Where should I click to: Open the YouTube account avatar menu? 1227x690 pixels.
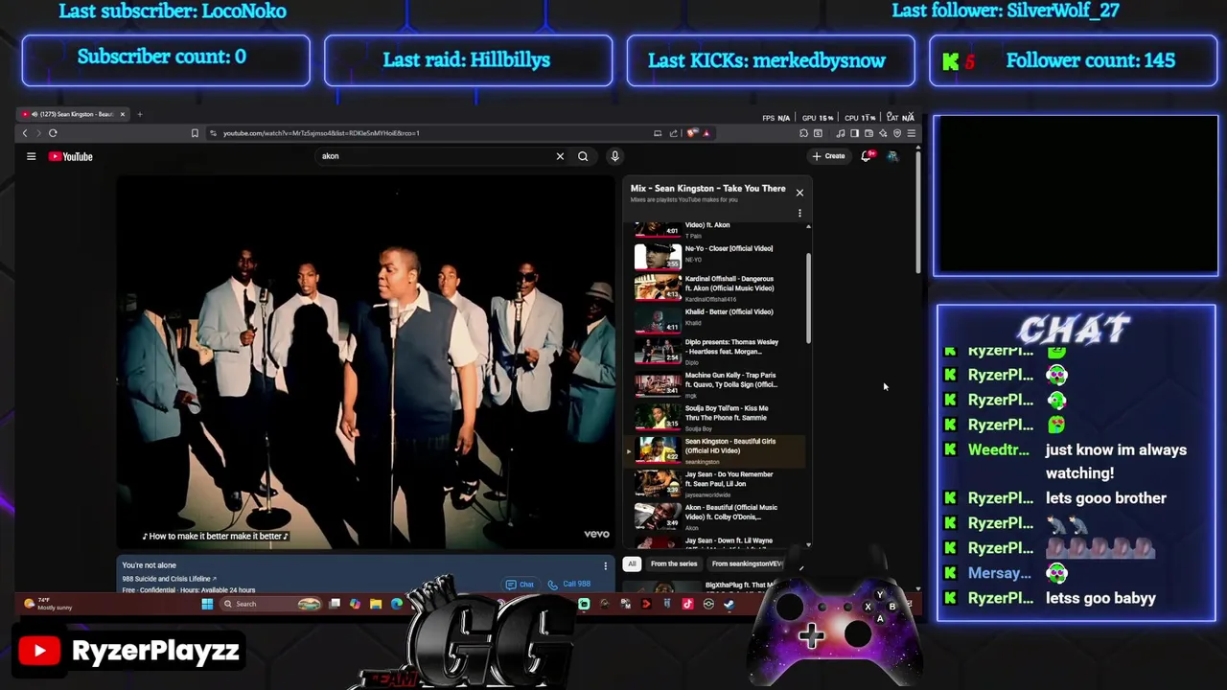(892, 156)
